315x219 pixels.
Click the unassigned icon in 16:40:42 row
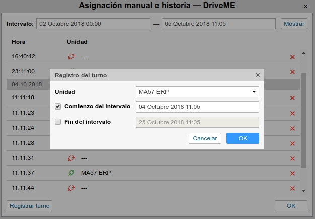pos(71,57)
